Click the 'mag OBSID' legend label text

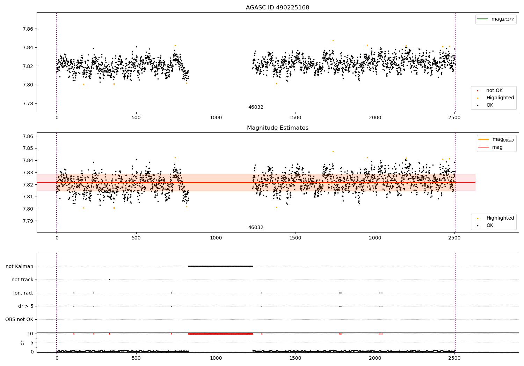[503, 139]
